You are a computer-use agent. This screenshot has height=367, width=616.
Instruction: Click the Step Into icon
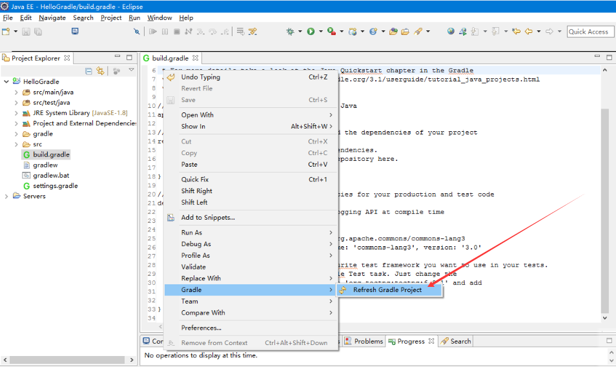(201, 32)
